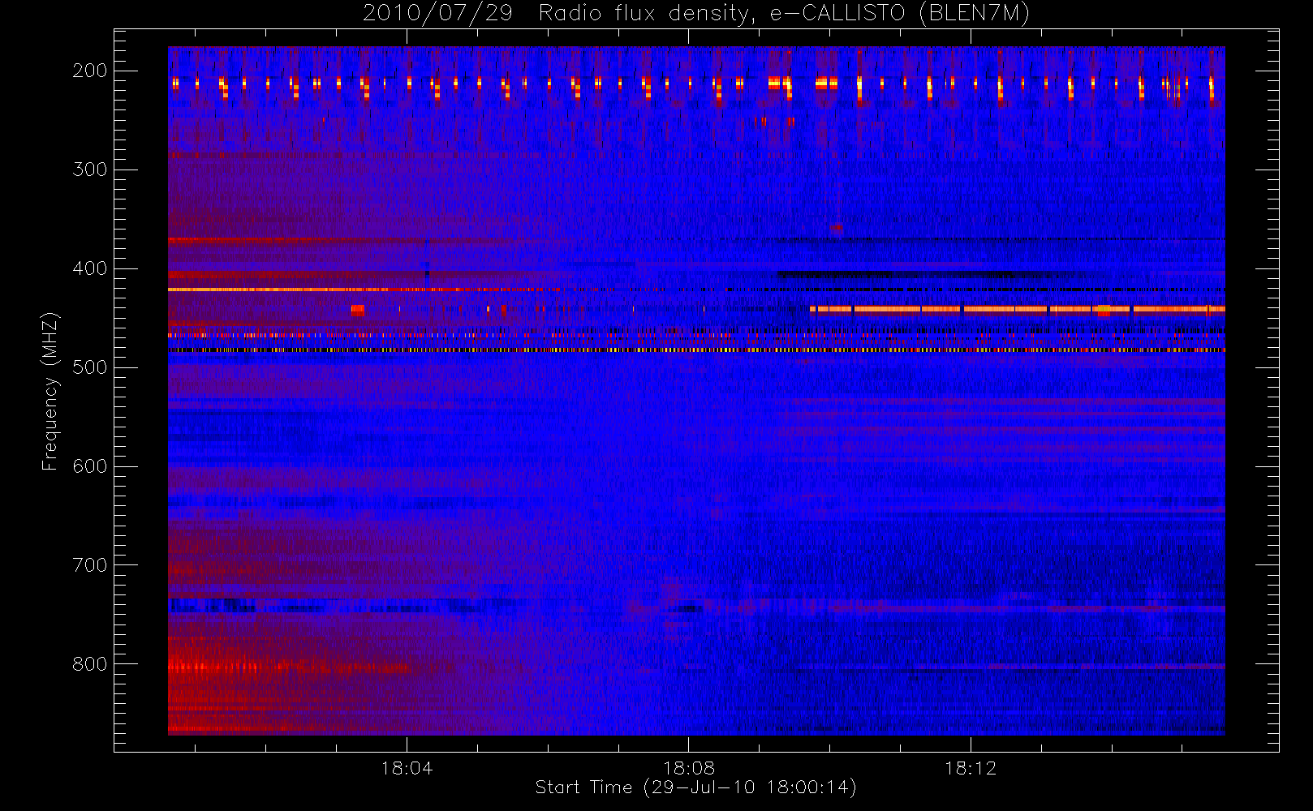The image size is (1313, 811).
Task: Click the plot title "2010/07/29 Radio flux density, e-CALLISTO (BLEN7M)"
Action: [696, 14]
